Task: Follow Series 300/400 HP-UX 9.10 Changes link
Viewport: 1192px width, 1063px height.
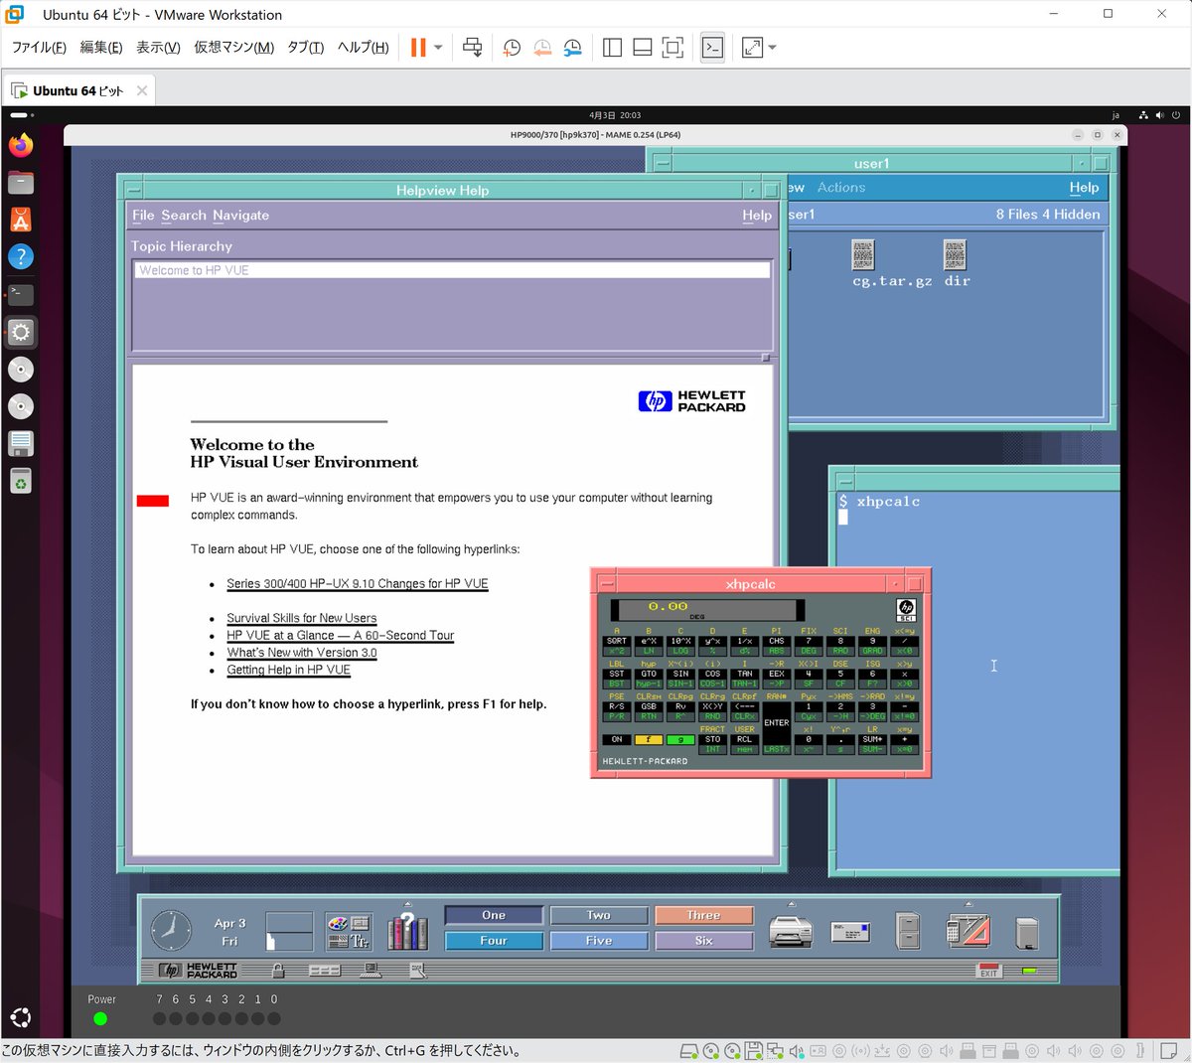Action: 358,584
